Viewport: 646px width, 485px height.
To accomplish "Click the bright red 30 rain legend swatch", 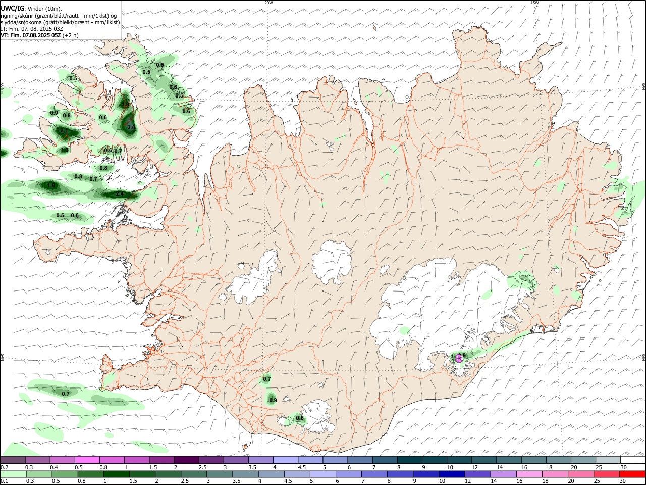I will tap(632, 474).
